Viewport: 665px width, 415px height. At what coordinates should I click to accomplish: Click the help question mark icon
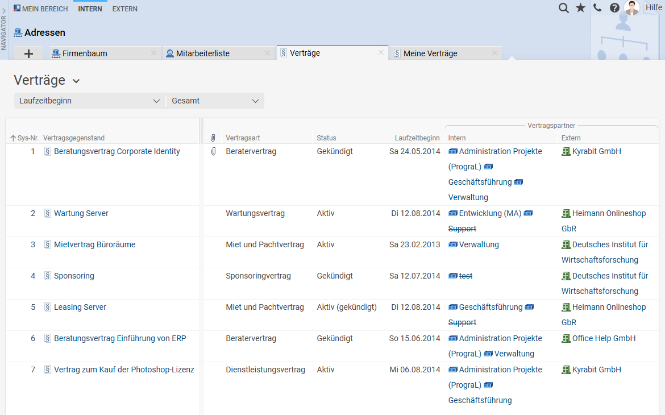(x=614, y=8)
